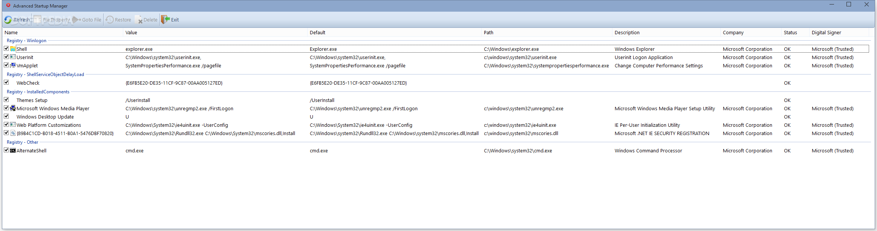
Task: Uncheck the UserInit startup entry
Action: [x=6, y=57]
